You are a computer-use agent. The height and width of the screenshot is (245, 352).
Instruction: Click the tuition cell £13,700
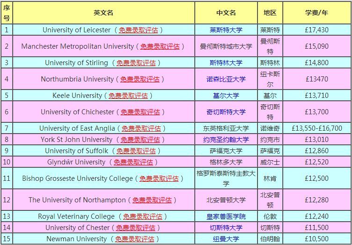click(317, 112)
